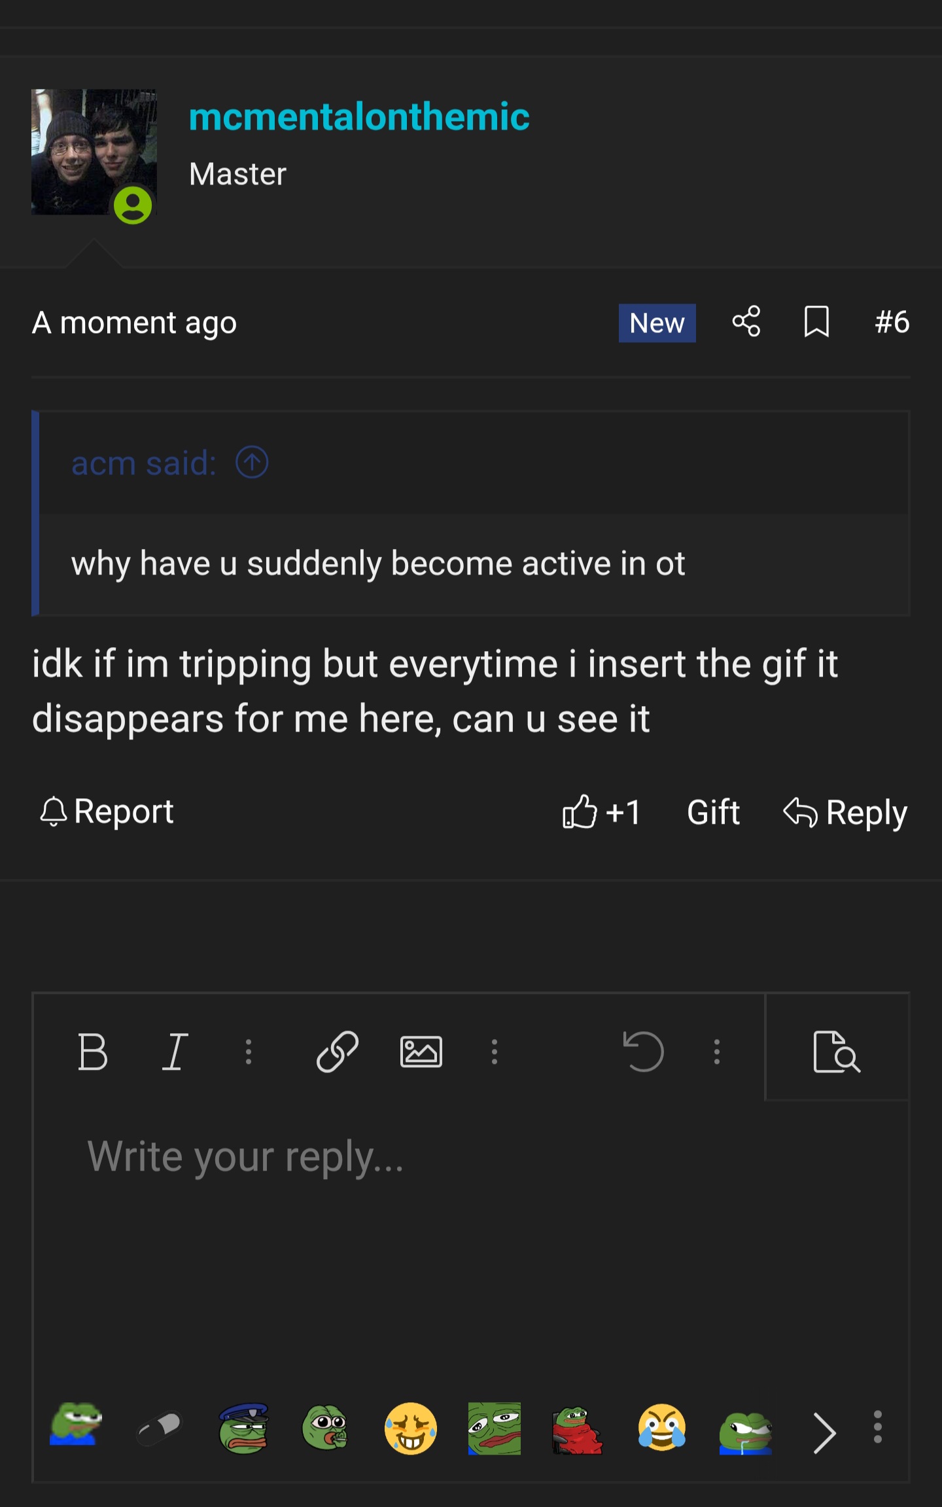Report this post
The width and height of the screenshot is (942, 1507).
(107, 812)
